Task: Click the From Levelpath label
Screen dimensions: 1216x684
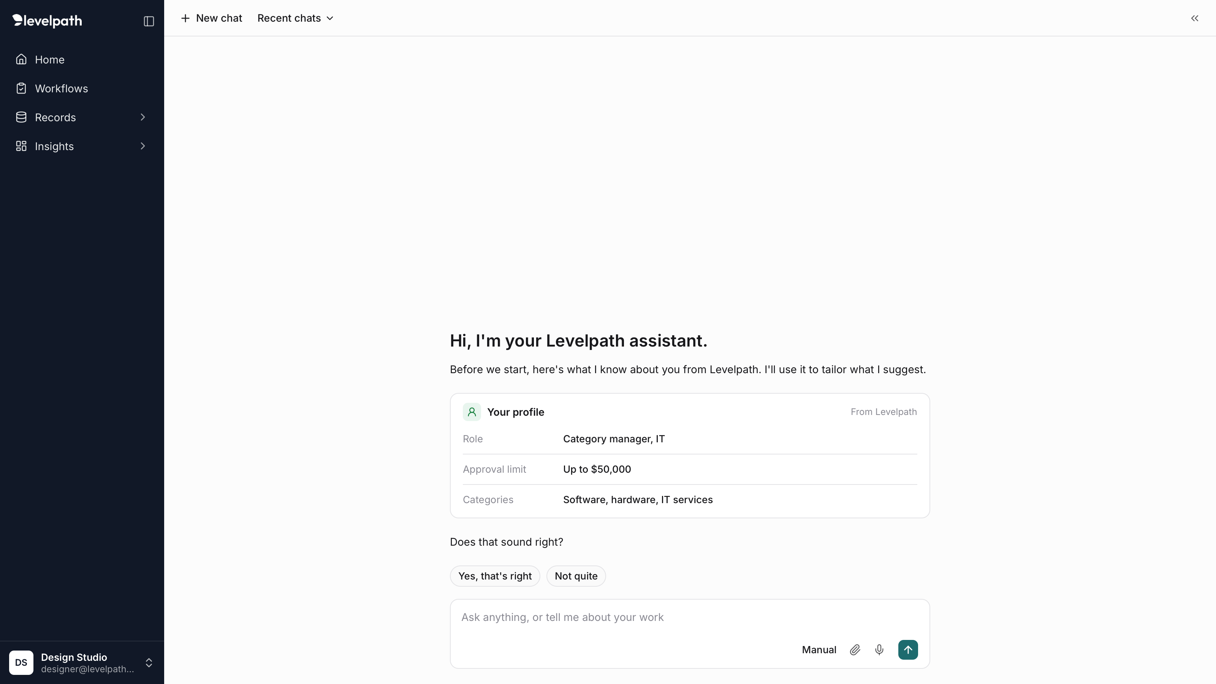Action: (883, 412)
